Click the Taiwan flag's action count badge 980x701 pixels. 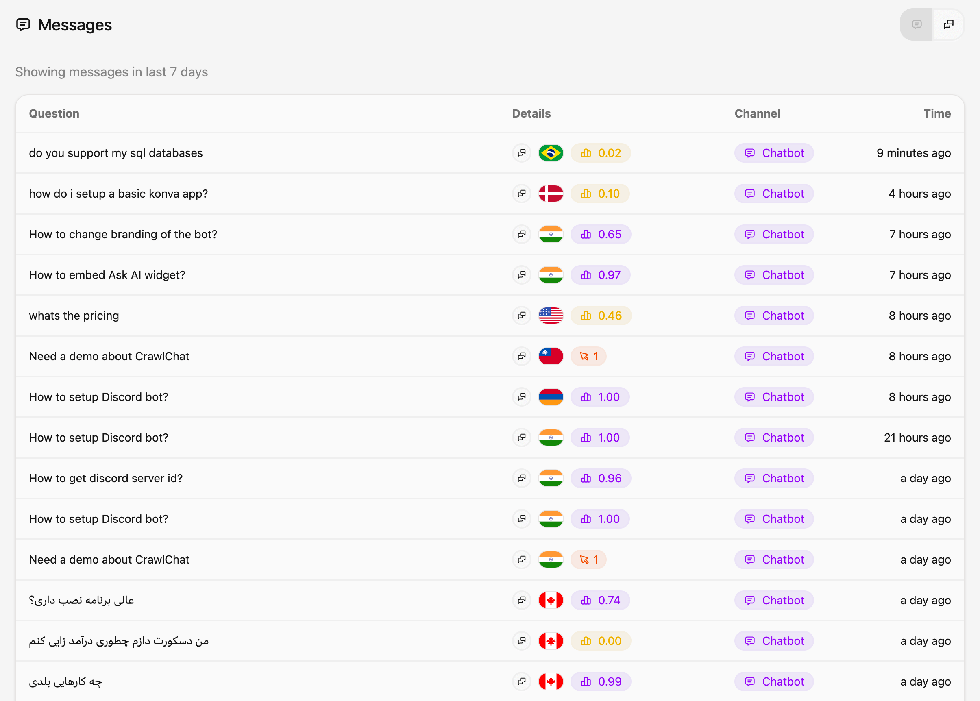(x=588, y=356)
